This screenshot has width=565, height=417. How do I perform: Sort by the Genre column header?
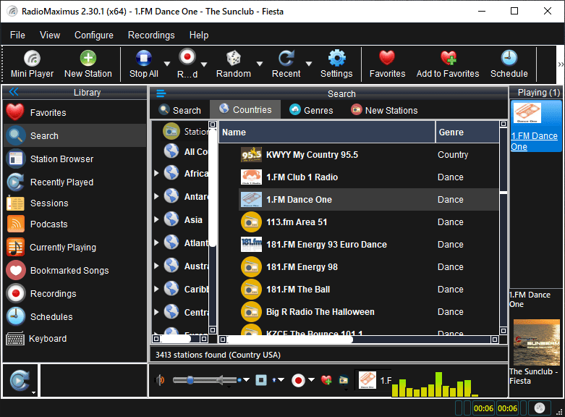467,132
